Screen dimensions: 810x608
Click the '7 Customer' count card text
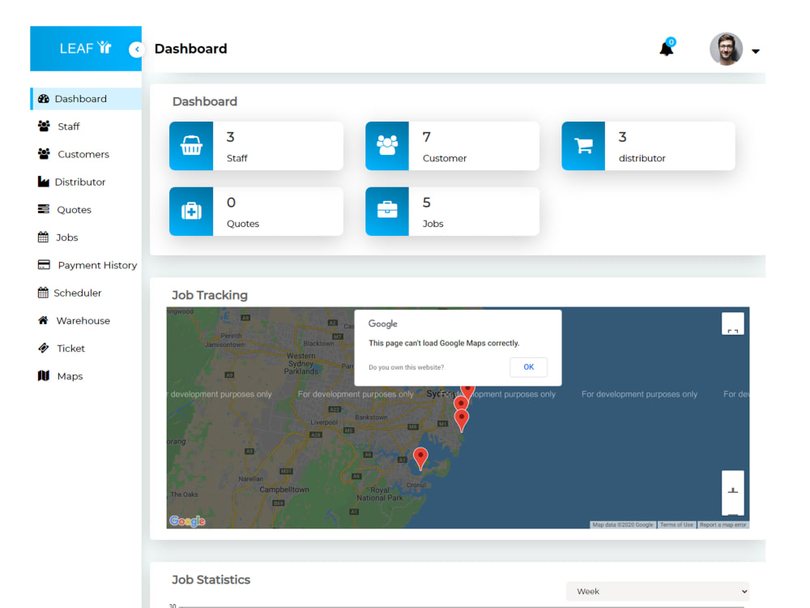444,147
